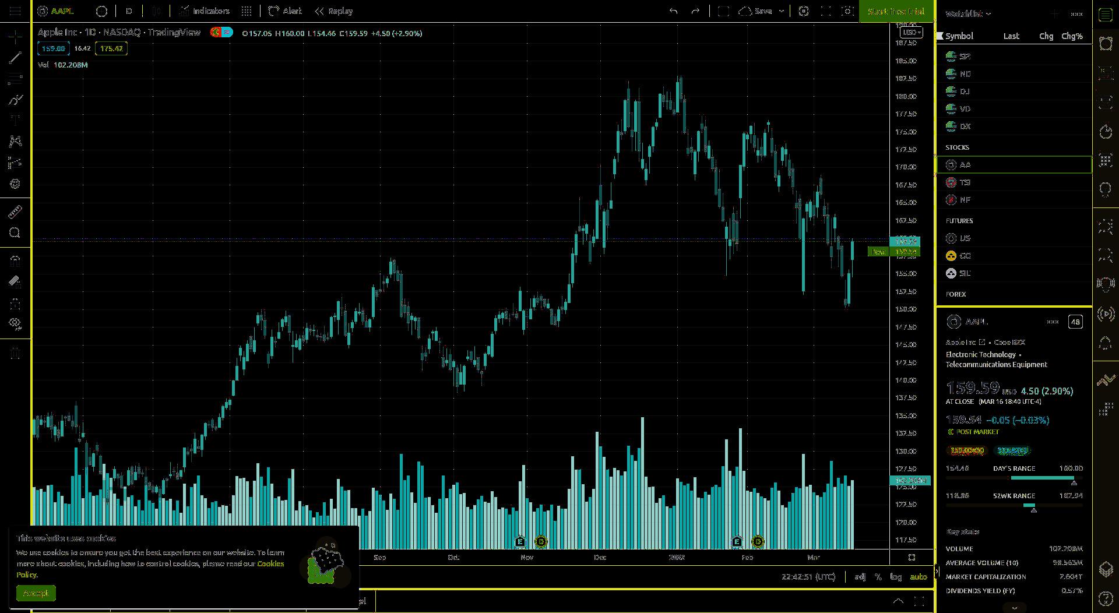Enter fullscreen mode icon
1119x613 pixels.
(x=826, y=11)
